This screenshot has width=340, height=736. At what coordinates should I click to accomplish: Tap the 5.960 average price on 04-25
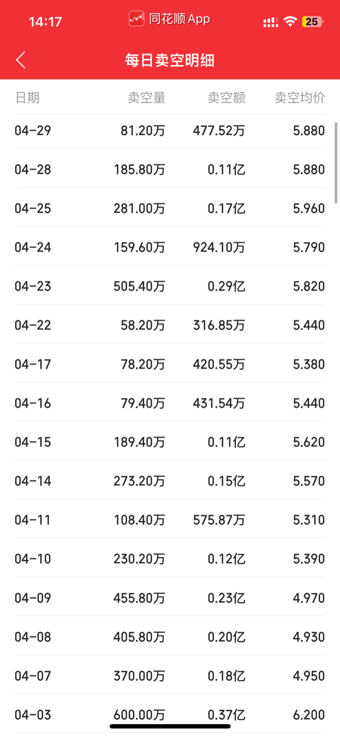pyautogui.click(x=309, y=208)
